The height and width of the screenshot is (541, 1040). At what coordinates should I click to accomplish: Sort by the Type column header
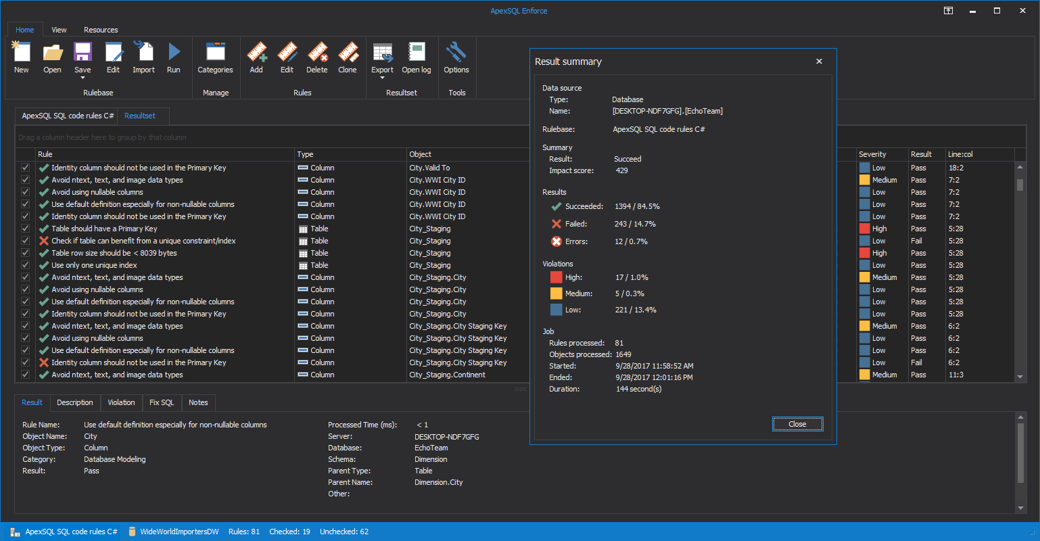pos(351,154)
